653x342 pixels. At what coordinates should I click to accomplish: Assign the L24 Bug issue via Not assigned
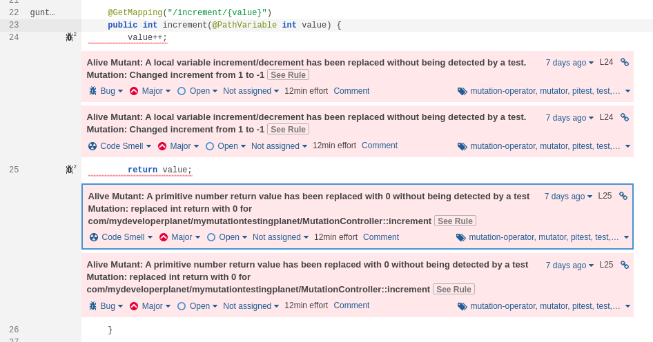[251, 91]
